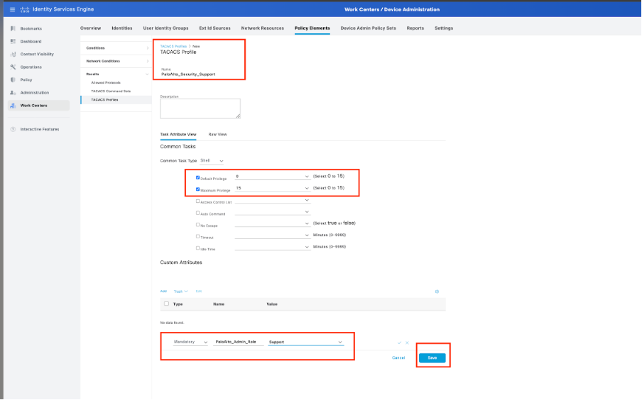
Task: Switch to Ext Id Sources tab
Action: [x=215, y=28]
